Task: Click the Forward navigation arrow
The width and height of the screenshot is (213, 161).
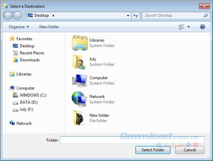Action: (17, 15)
